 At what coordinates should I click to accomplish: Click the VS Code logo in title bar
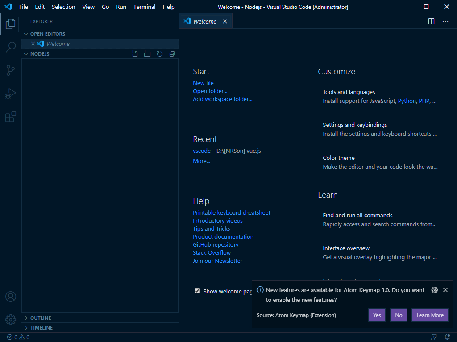coord(8,7)
